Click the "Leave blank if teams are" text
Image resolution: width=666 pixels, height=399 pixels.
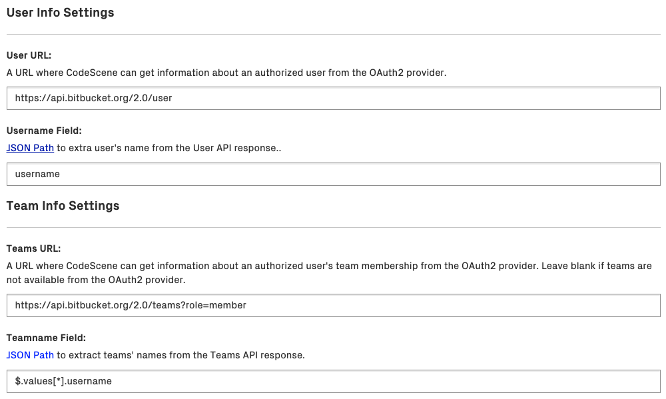pos(597,266)
